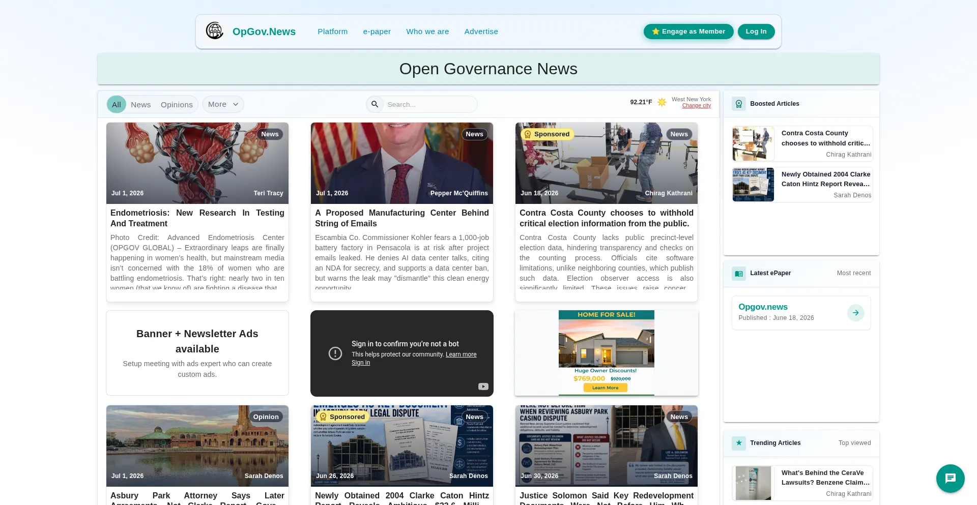Open the Who we are menu item
The height and width of the screenshot is (505, 977).
pos(427,32)
